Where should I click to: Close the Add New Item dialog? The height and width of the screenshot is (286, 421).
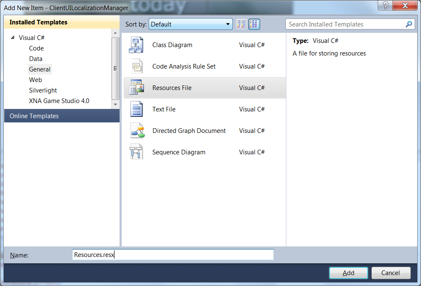point(405,5)
